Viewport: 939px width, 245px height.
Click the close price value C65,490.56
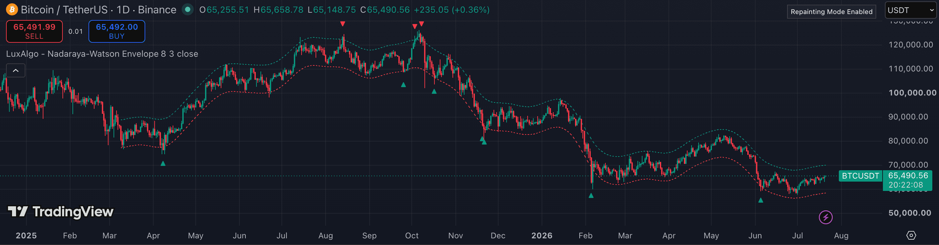tap(385, 10)
